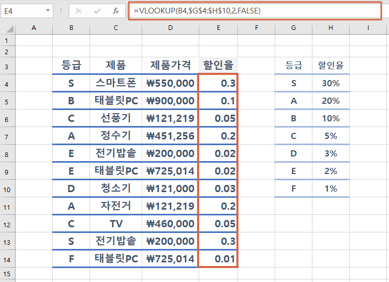The width and height of the screenshot is (389, 282).
Task: Select the 2% rate cell
Action: point(331,171)
